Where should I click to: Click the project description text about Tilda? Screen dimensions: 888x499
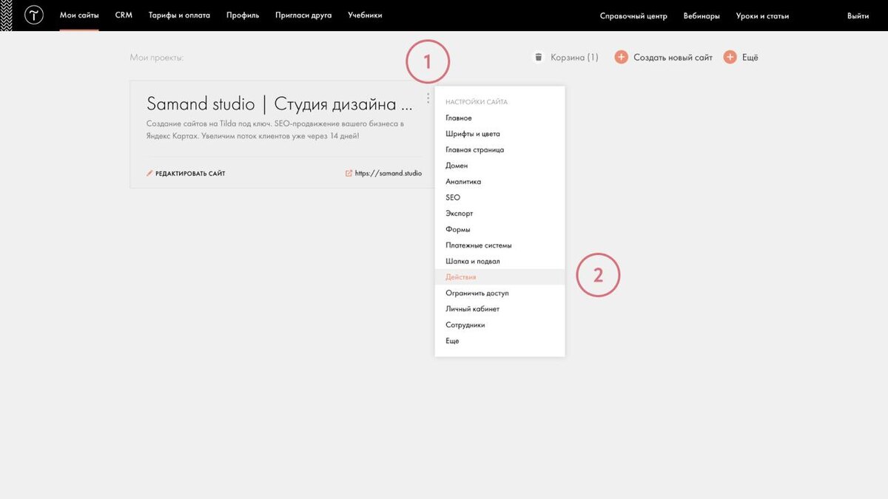[275, 130]
